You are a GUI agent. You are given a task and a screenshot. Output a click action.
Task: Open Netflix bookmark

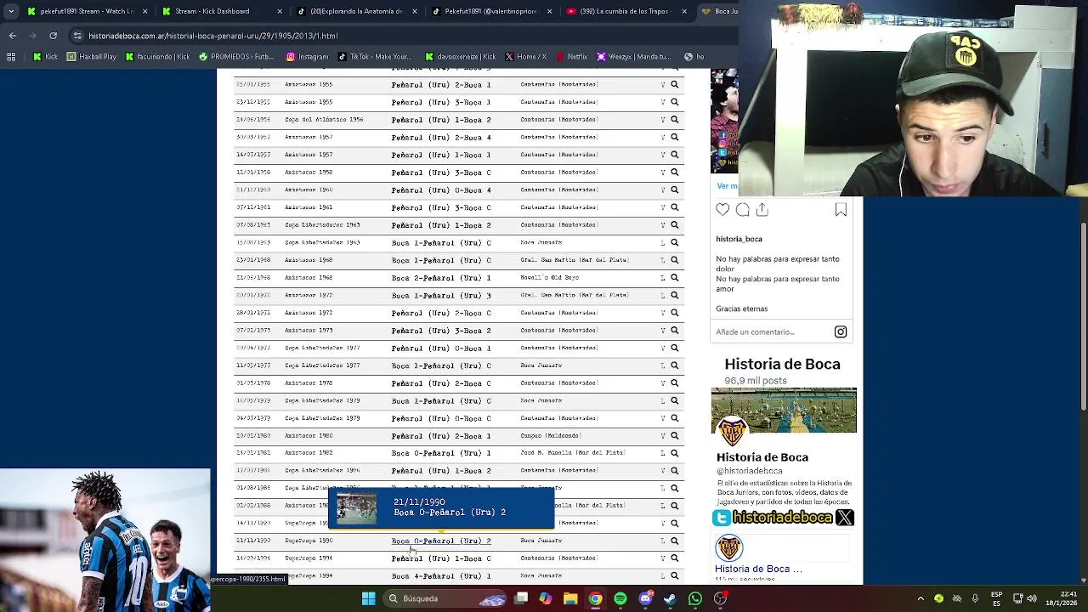[x=571, y=57]
